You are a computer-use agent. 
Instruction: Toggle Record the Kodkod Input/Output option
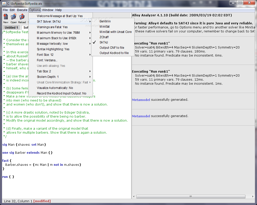(x=61, y=93)
